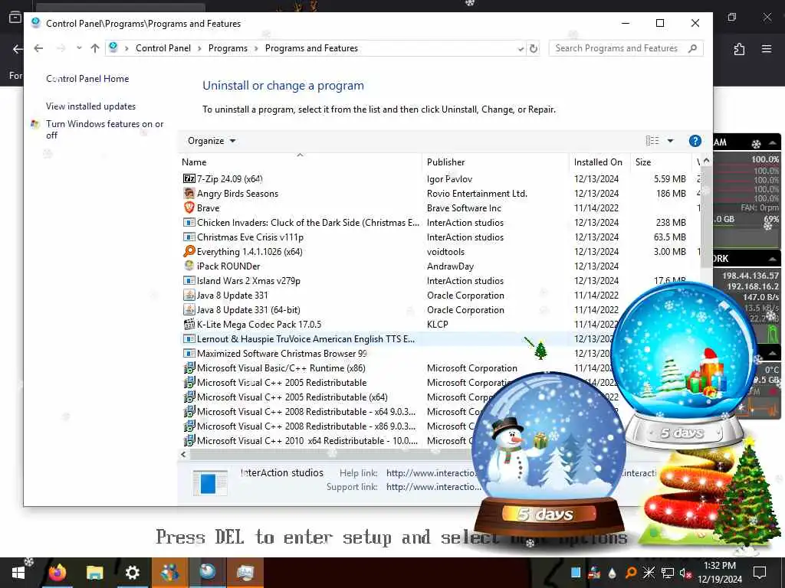Select the Microsoft Visual Basic/C++ Runtime icon

click(189, 368)
